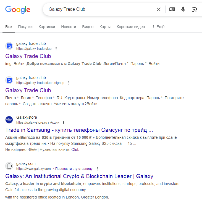202x204 pixels.
Task: Open options menu for galaxy.com result
Action: pyautogui.click(x=97, y=169)
